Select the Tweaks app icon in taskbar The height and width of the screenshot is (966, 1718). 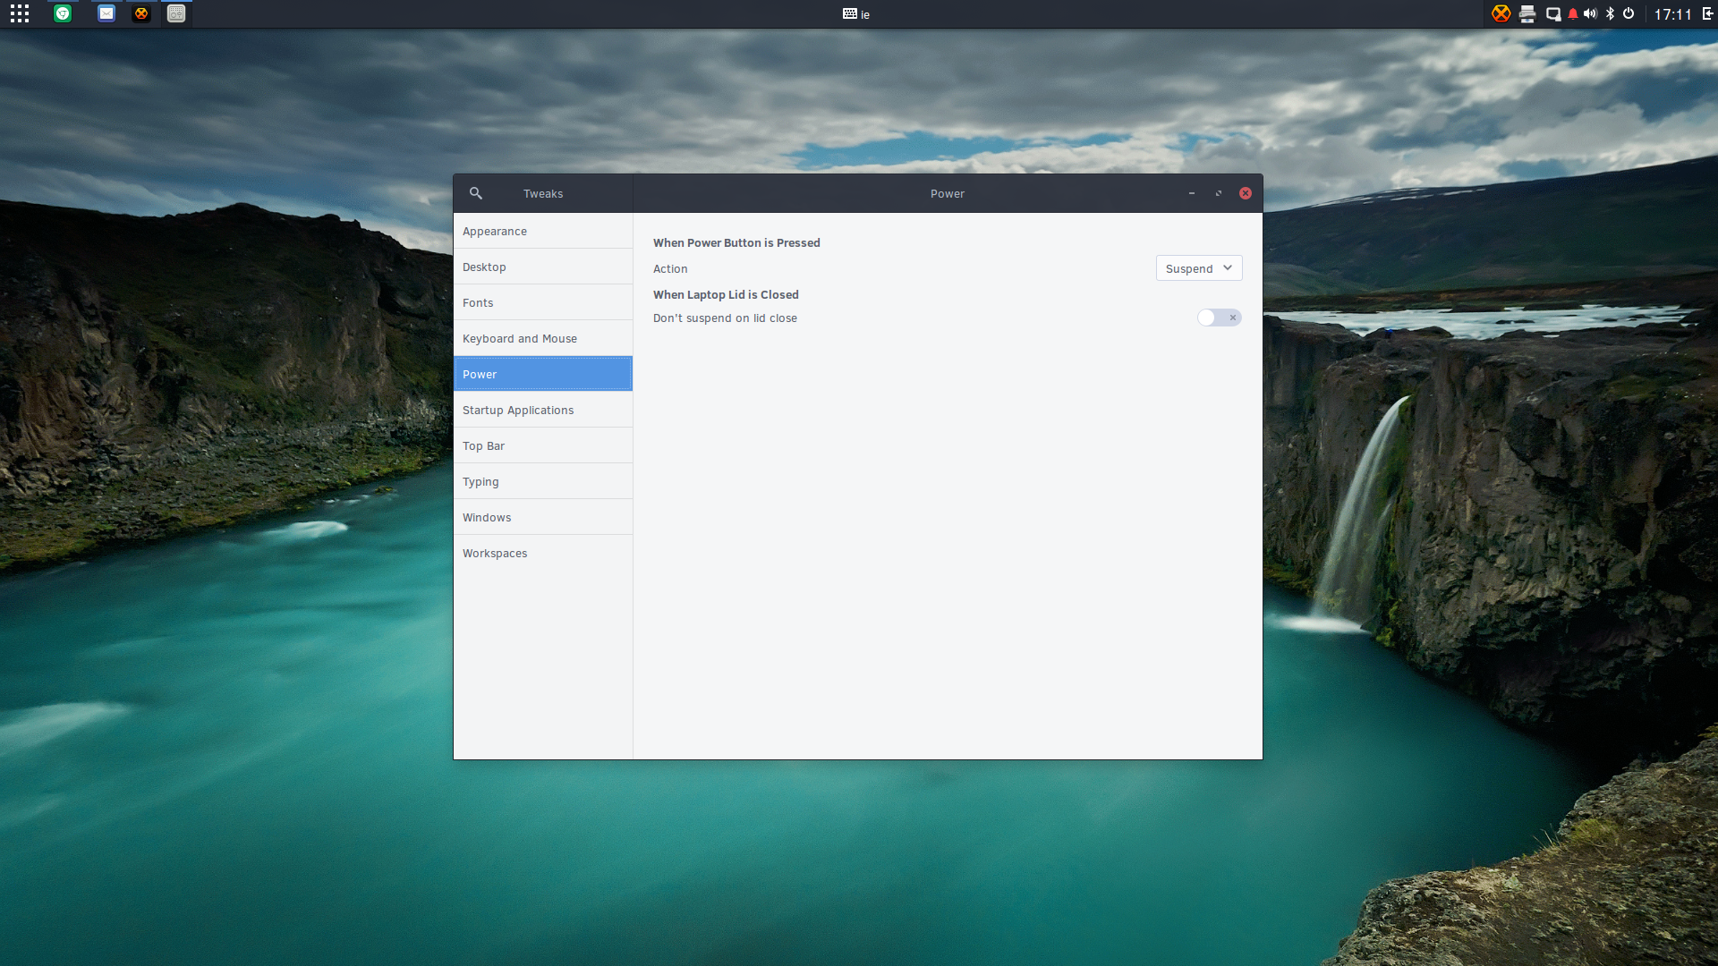tap(176, 13)
